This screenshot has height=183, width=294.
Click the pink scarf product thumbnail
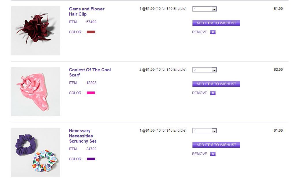36,92
